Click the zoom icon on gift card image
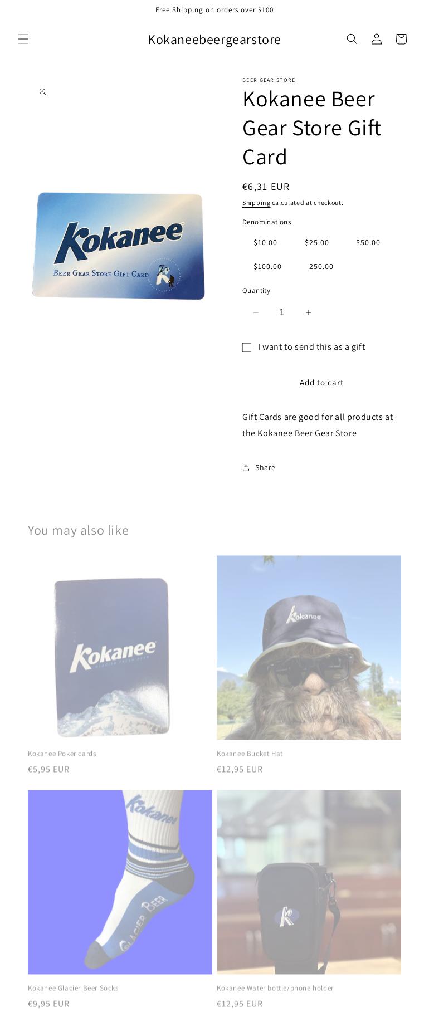This screenshot has width=429, height=1012. [43, 92]
